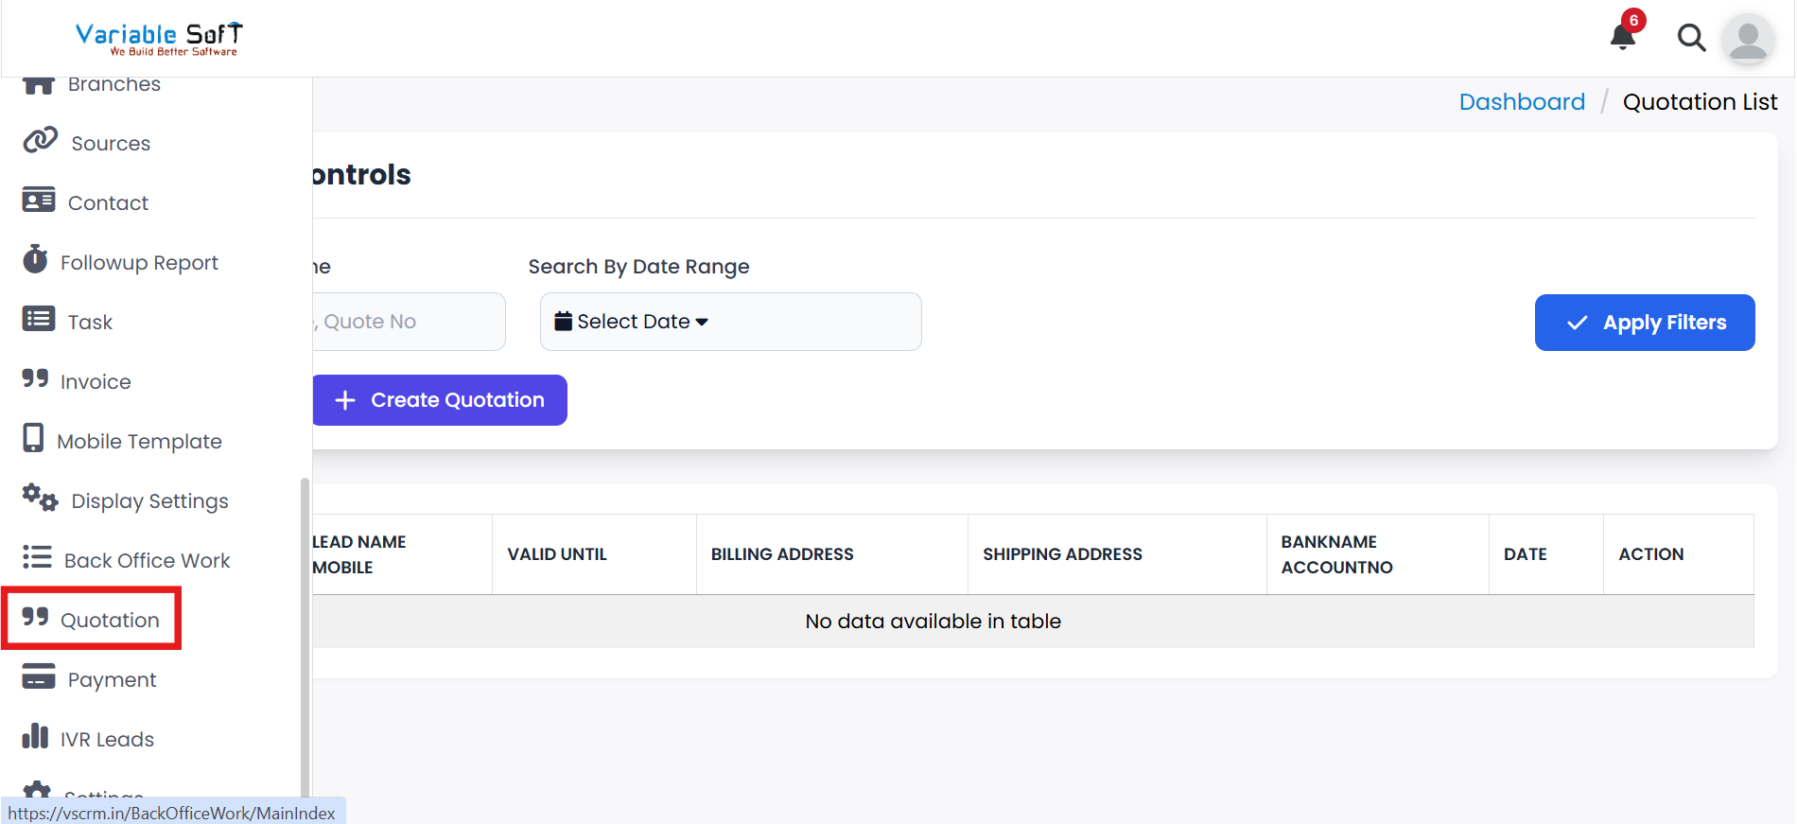The image size is (1797, 824).
Task: Click the Sources link icon in sidebar
Action: 40,141
